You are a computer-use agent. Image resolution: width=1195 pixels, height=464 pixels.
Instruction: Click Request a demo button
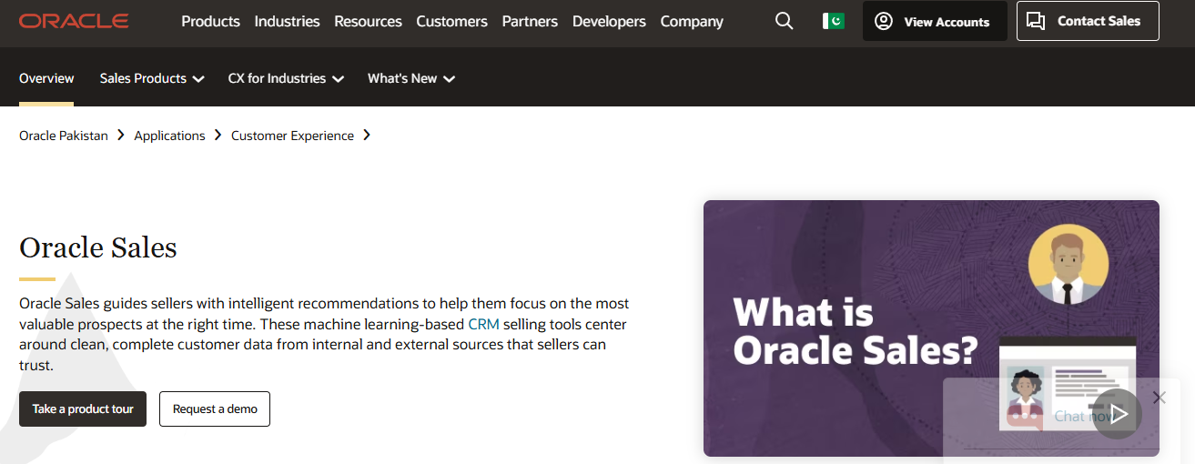[215, 409]
